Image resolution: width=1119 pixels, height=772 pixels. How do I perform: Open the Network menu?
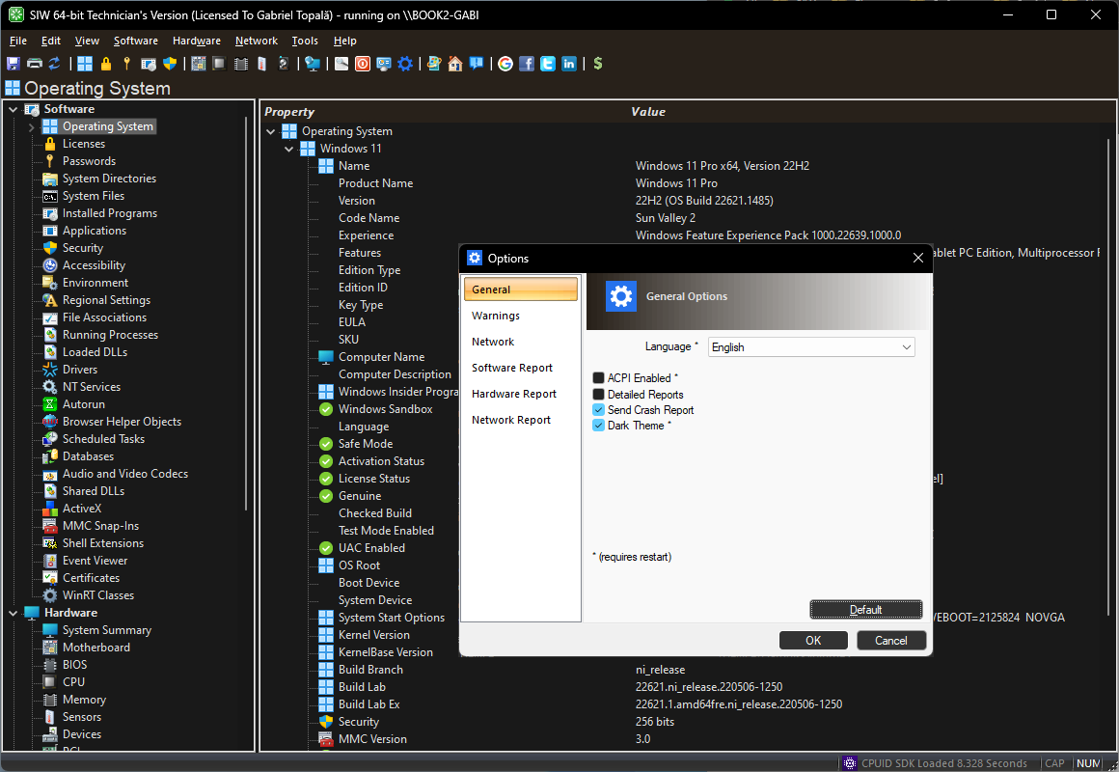257,41
